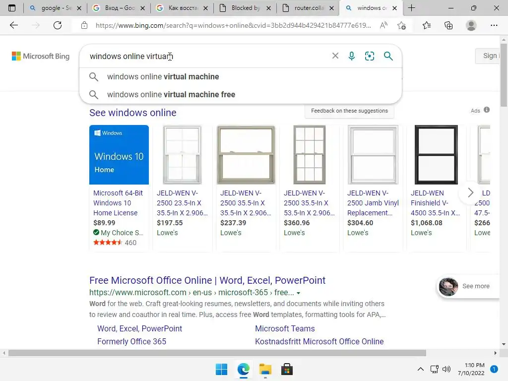Screen dimensions: 508x381
Task: Open JELD-WEN Finishield V-4500 listing
Action: point(435,203)
